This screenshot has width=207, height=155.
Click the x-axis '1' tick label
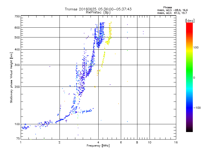point(21,142)
